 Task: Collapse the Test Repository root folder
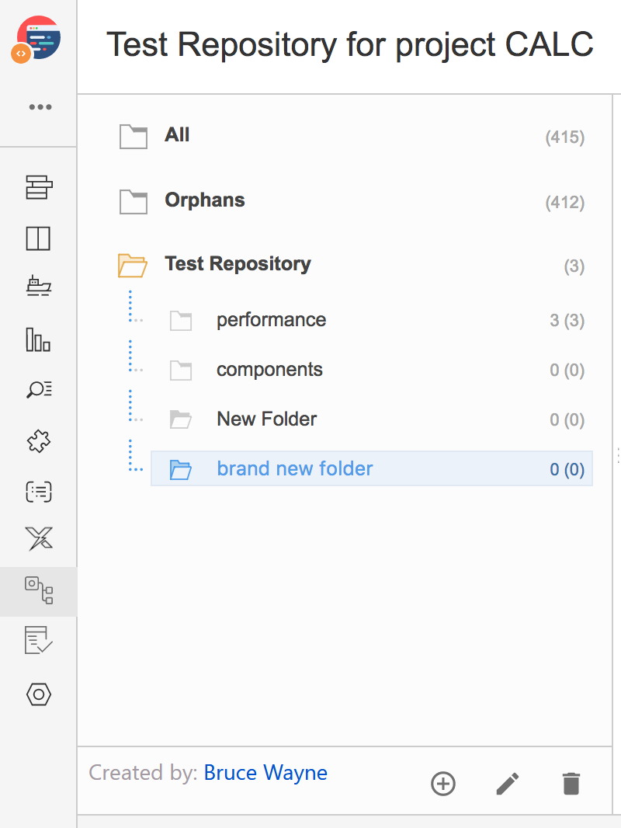(133, 265)
